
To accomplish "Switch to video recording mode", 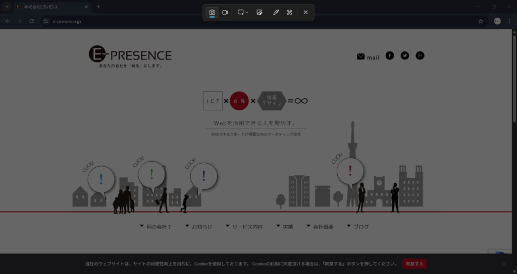I will 225,13.
